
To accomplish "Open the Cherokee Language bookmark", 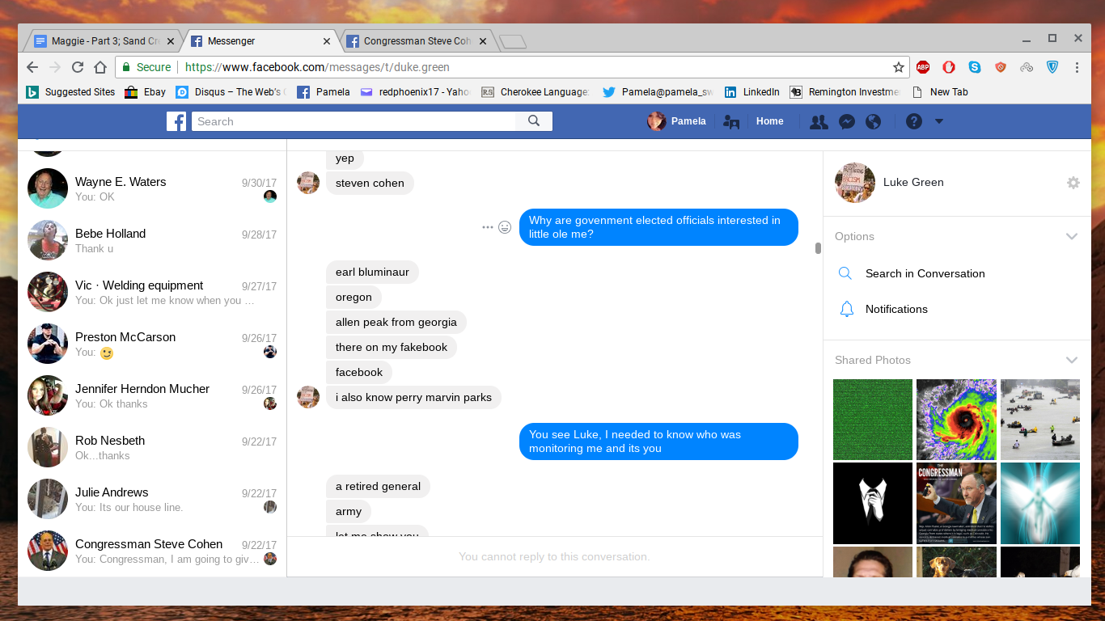I will pyautogui.click(x=536, y=92).
